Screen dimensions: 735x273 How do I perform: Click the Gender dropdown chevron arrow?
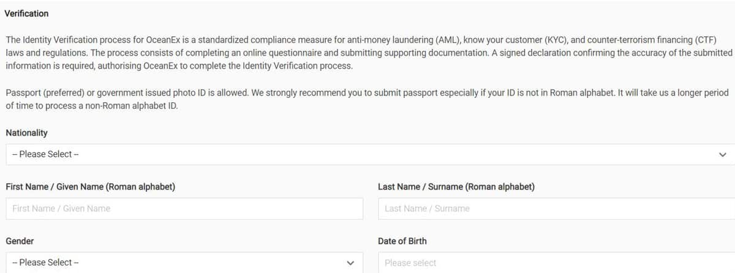(x=351, y=263)
